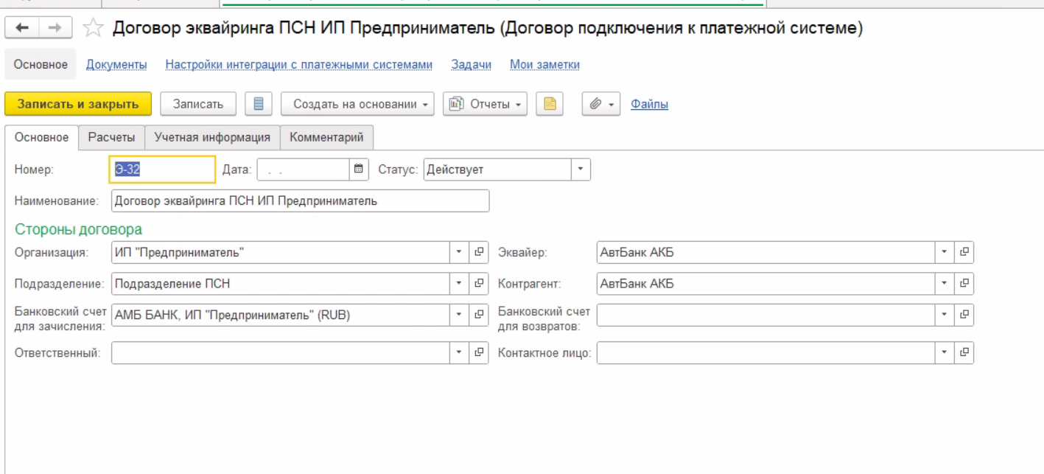Viewport: 1044px width, 474px height.
Task: Expand the Статус dropdown list
Action: [581, 170]
